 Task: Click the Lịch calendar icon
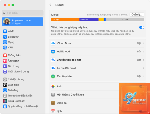pos(53,111)
